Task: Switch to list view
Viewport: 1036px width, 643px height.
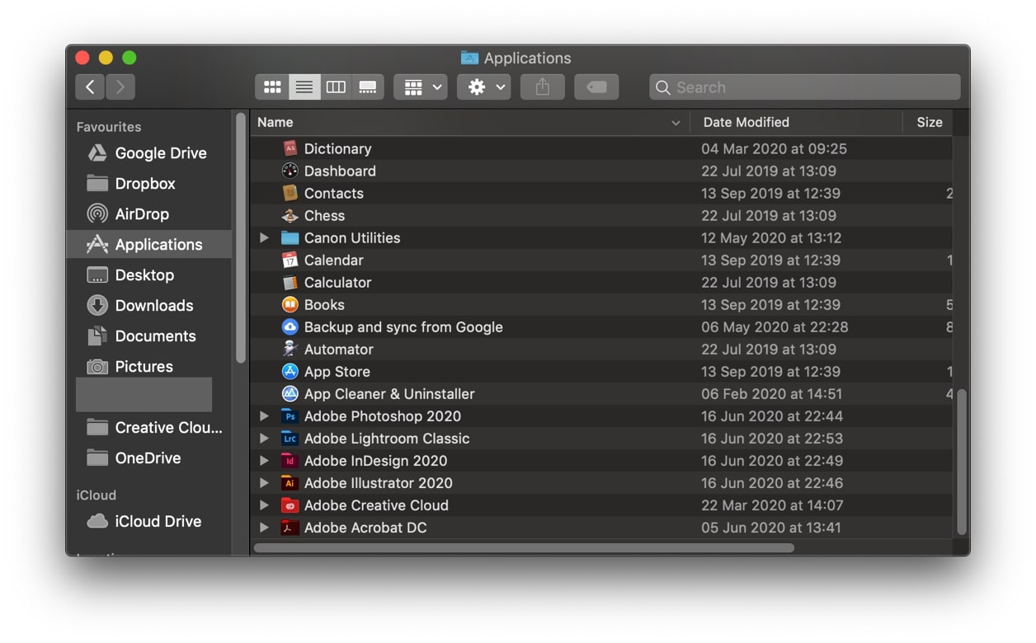Action: [x=304, y=87]
